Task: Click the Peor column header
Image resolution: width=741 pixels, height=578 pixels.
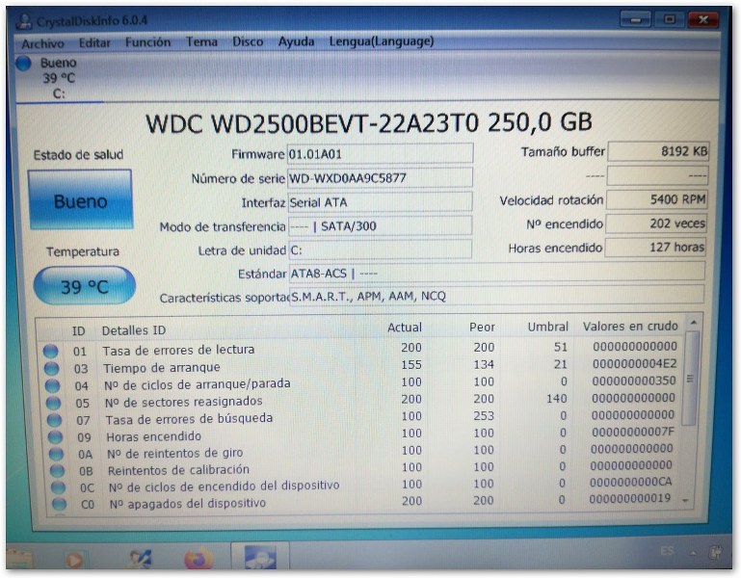Action: click(482, 327)
